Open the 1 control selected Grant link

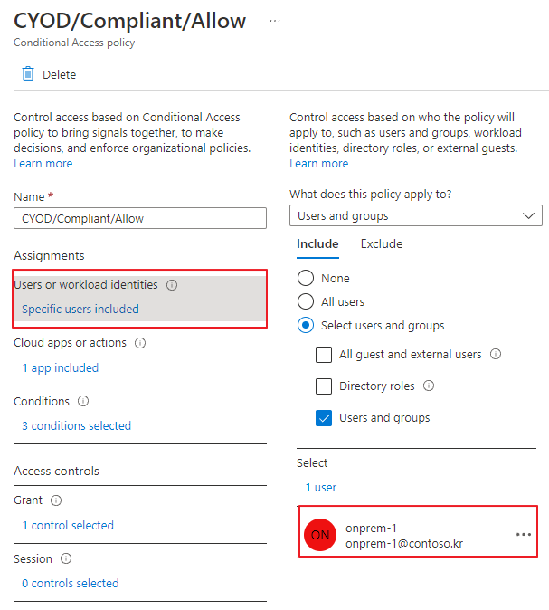68,525
